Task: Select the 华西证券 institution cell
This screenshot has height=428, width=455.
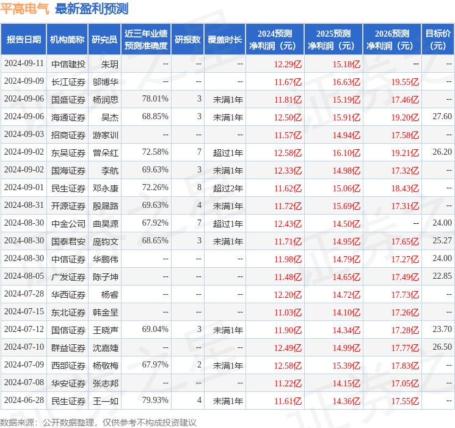Action: click(68, 295)
